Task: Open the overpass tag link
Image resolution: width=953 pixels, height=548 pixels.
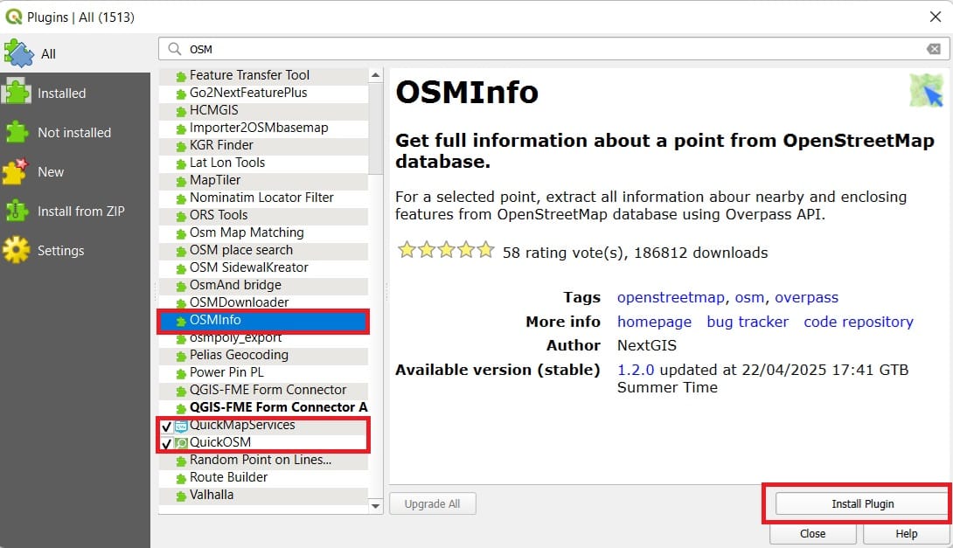Action: point(806,298)
